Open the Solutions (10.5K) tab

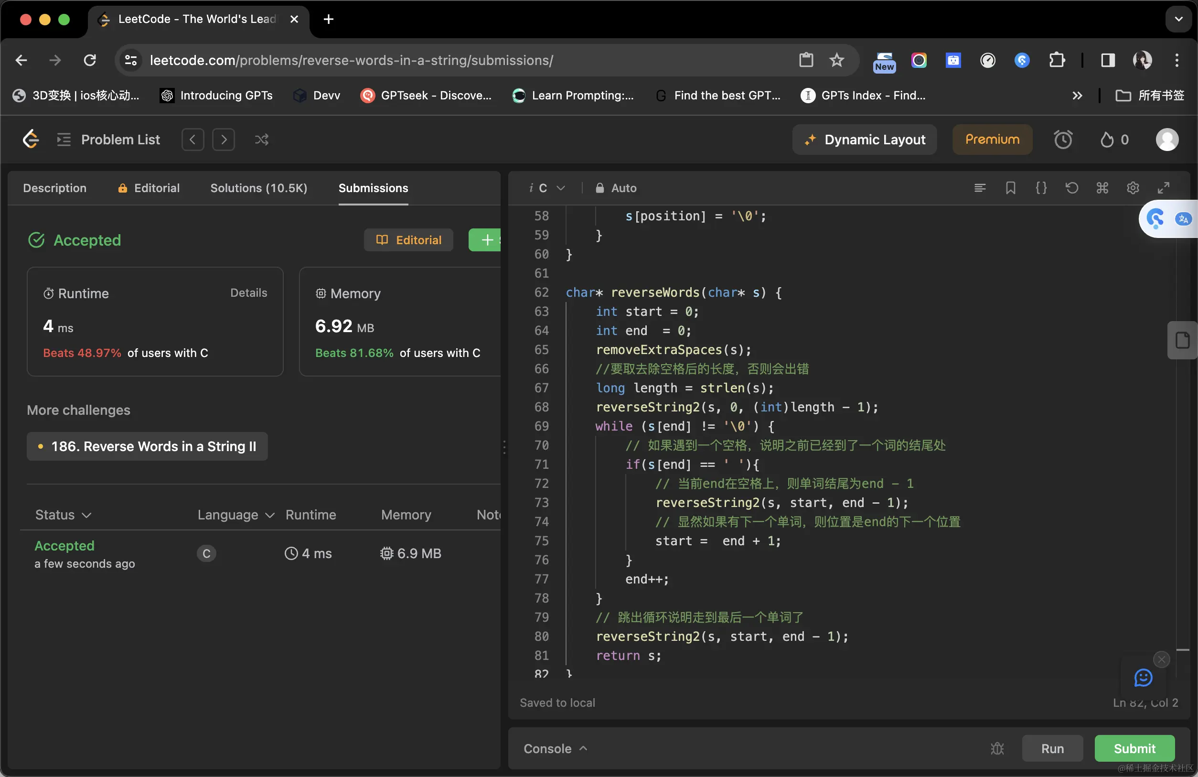click(x=258, y=188)
